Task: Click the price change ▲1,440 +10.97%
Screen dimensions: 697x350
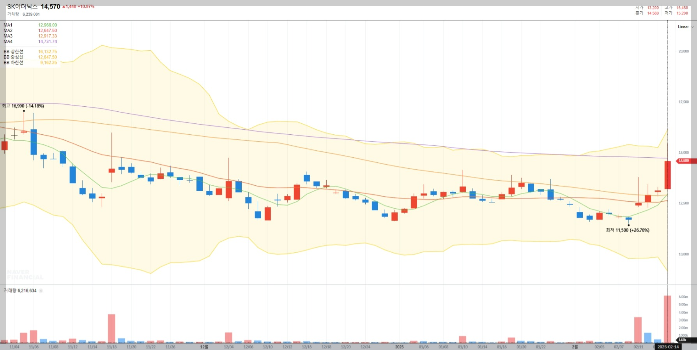Action: 78,7
